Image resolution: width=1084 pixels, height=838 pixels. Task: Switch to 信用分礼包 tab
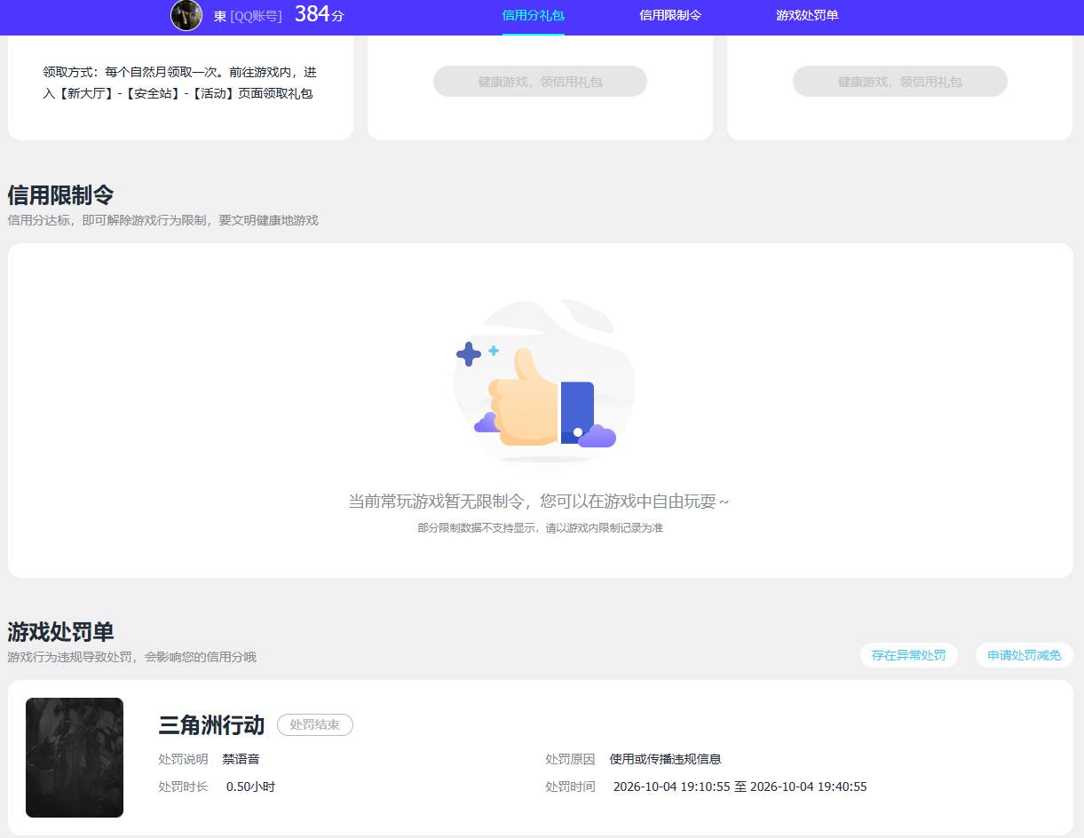[533, 15]
